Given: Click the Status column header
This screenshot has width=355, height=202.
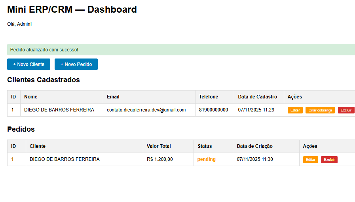Looking at the screenshot, I should 205,146.
